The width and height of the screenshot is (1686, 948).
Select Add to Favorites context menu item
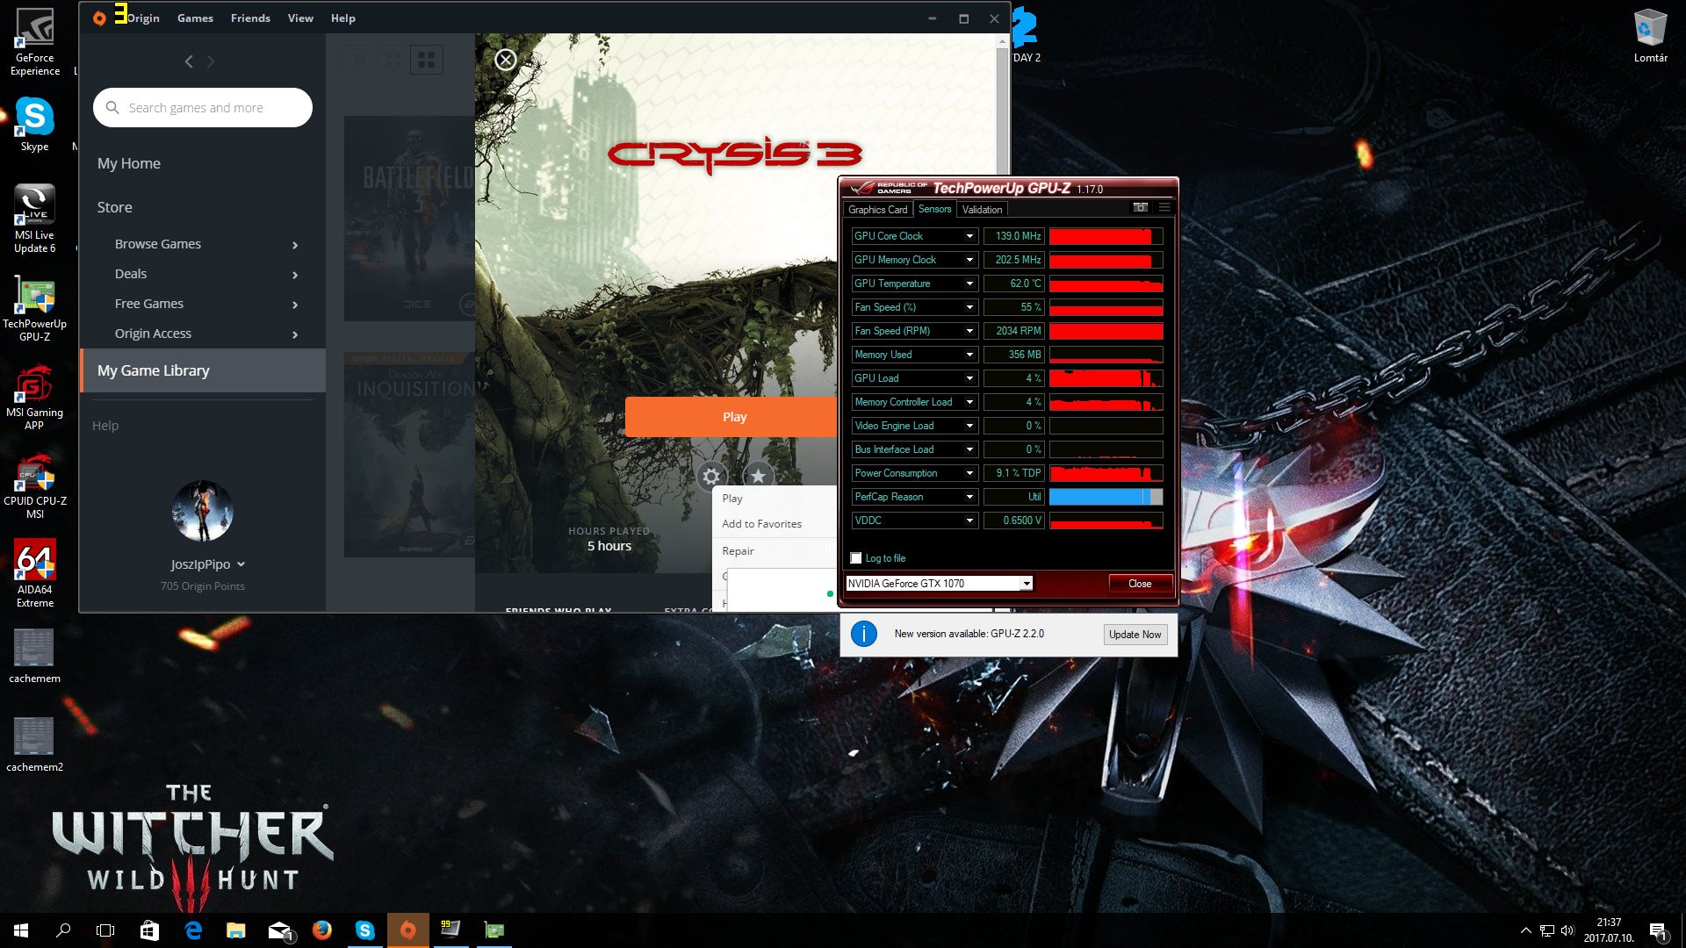761,524
